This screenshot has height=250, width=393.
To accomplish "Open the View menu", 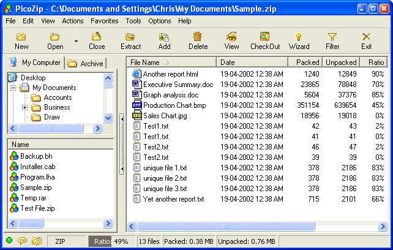I will pyautogui.click(x=48, y=21).
